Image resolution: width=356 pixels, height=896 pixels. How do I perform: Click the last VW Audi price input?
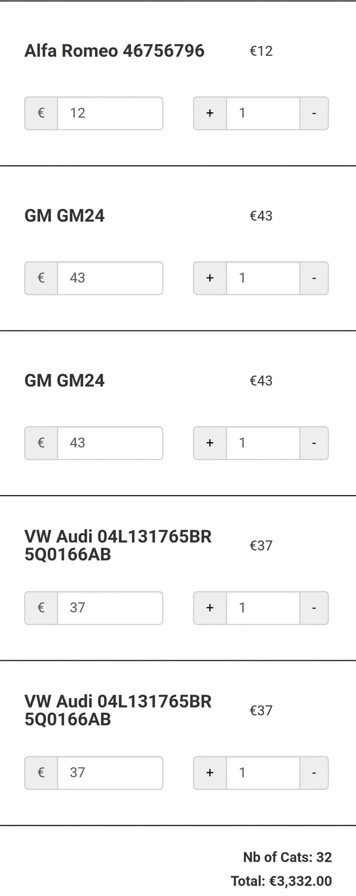tap(109, 773)
